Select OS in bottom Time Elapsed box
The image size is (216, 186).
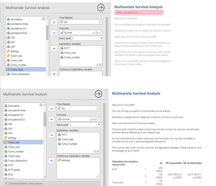pos(78,109)
